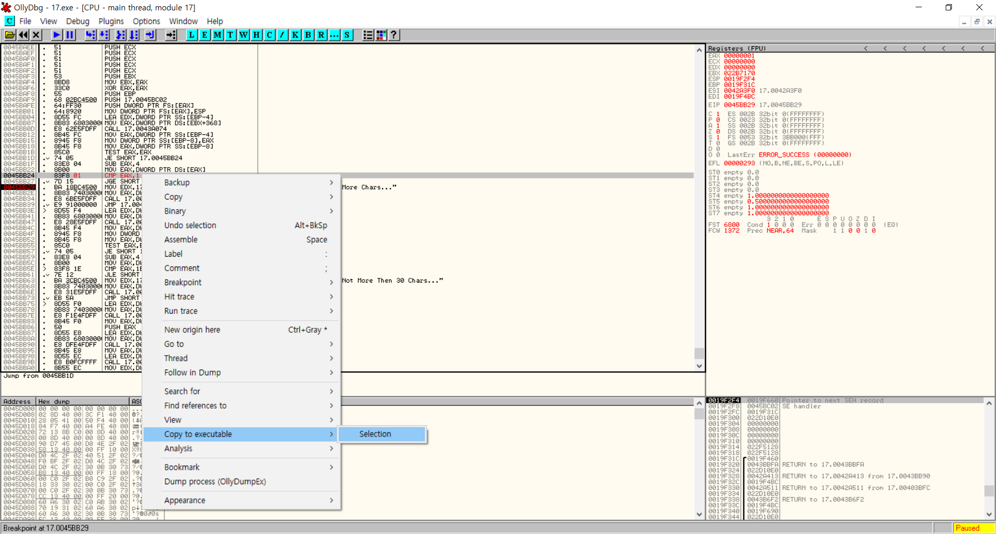Open the File menu

coord(25,21)
